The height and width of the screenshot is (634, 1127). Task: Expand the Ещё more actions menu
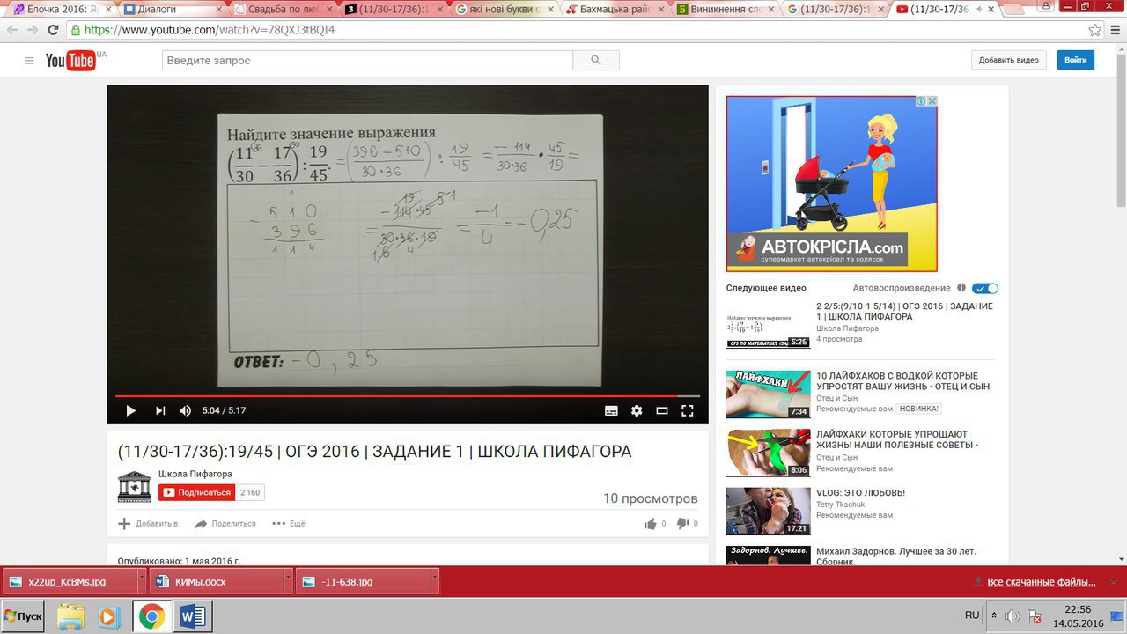coord(289,523)
